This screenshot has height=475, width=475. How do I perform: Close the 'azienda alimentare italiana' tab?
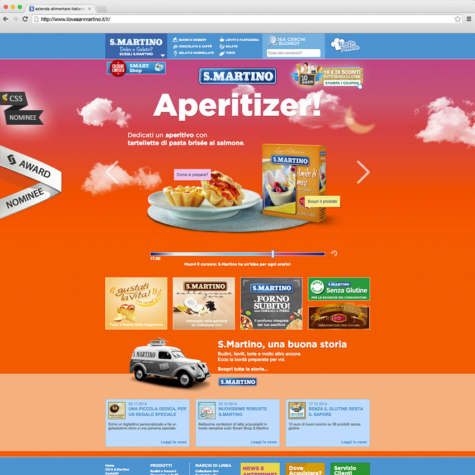click(90, 8)
